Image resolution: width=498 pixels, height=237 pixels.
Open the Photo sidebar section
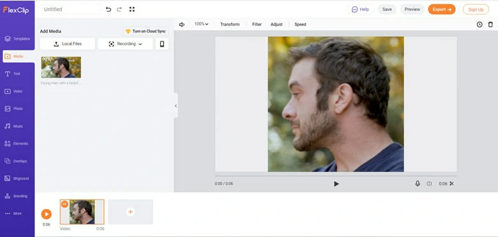(13, 109)
